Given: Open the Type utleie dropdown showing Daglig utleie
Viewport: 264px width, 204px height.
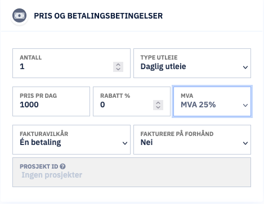Looking at the screenshot, I should pyautogui.click(x=192, y=64).
